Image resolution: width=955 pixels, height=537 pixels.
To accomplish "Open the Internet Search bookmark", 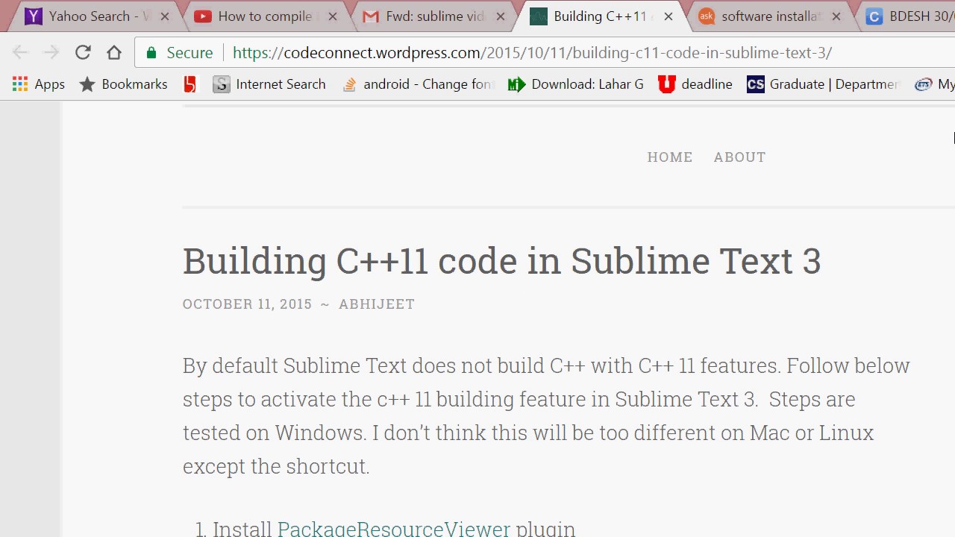I will [x=269, y=84].
